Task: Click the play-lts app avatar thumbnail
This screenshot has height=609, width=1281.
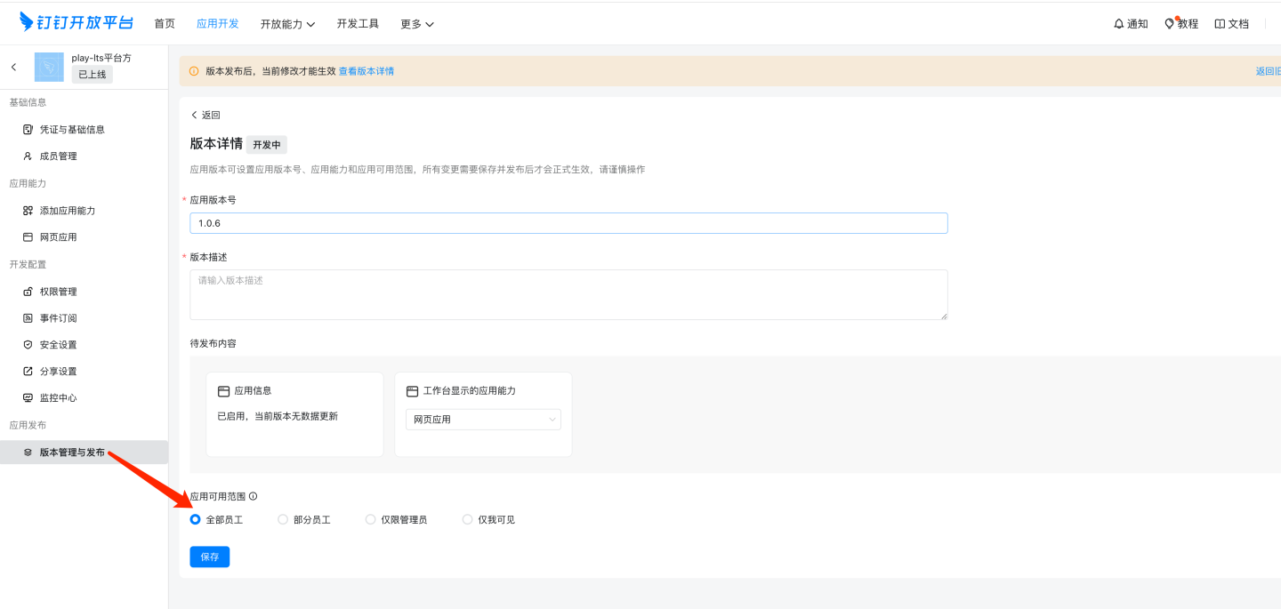Action: (49, 67)
